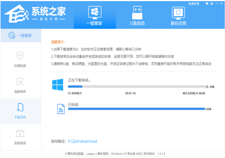Click the 安装系统 box icon
Screen dimensions: 225x158
[20, 133]
